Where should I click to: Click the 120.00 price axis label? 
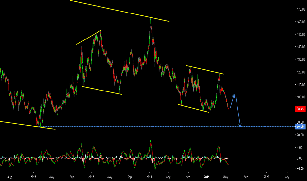point(301,72)
